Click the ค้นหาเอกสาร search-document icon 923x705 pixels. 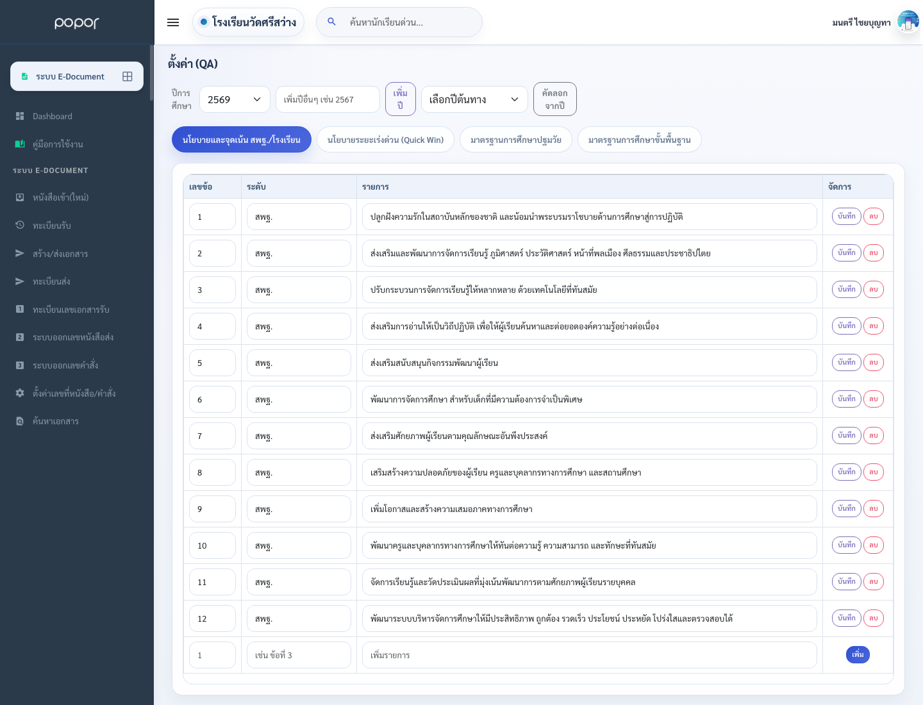coord(20,421)
